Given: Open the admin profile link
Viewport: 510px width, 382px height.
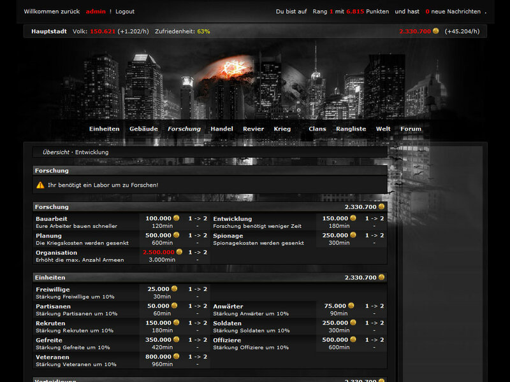Looking at the screenshot, I should coord(96,11).
